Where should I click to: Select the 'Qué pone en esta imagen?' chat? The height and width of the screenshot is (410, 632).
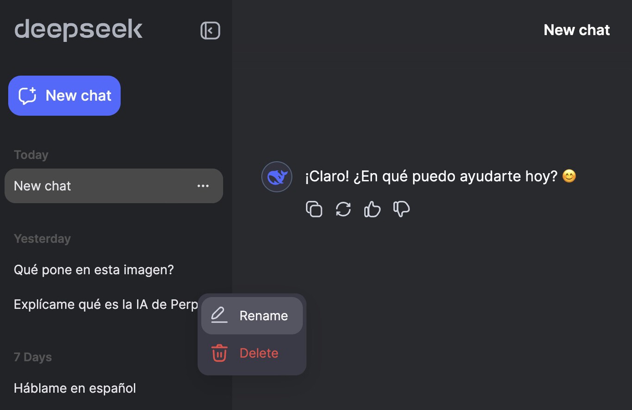click(x=94, y=270)
